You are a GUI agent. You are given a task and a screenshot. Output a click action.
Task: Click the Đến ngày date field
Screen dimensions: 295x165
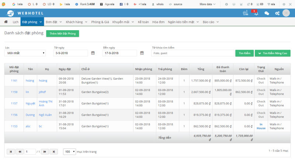(x=119, y=53)
